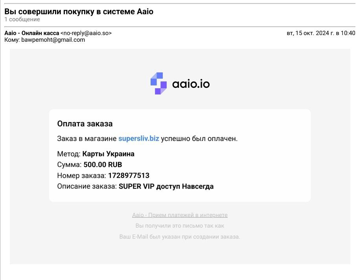Click the aaio.io pixel logo icon
The height and width of the screenshot is (280, 359).
point(159,83)
